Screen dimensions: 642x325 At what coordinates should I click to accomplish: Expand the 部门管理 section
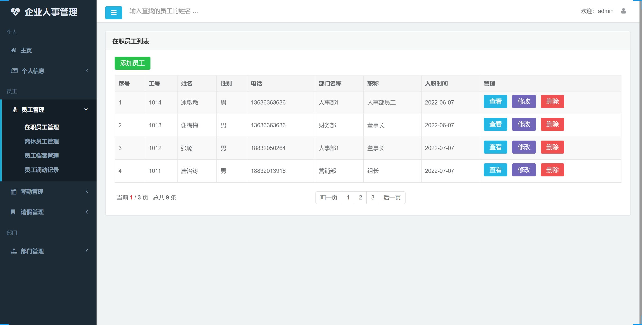(x=32, y=251)
